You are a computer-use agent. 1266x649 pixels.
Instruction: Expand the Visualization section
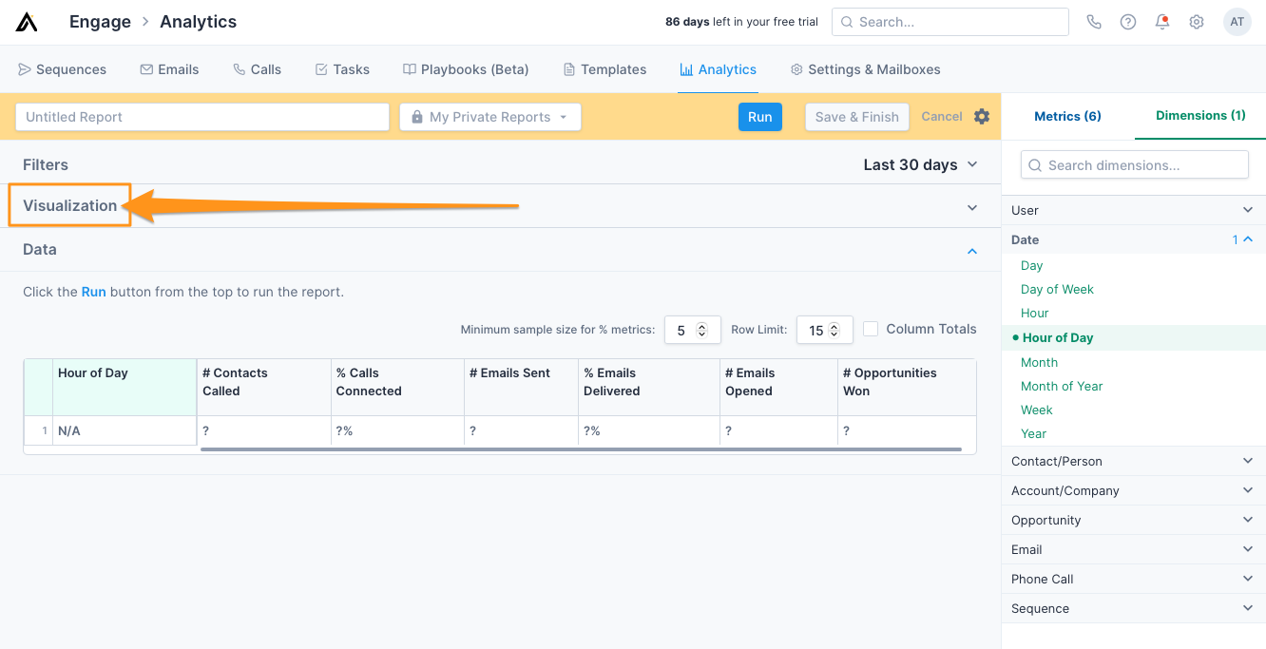[x=69, y=205]
